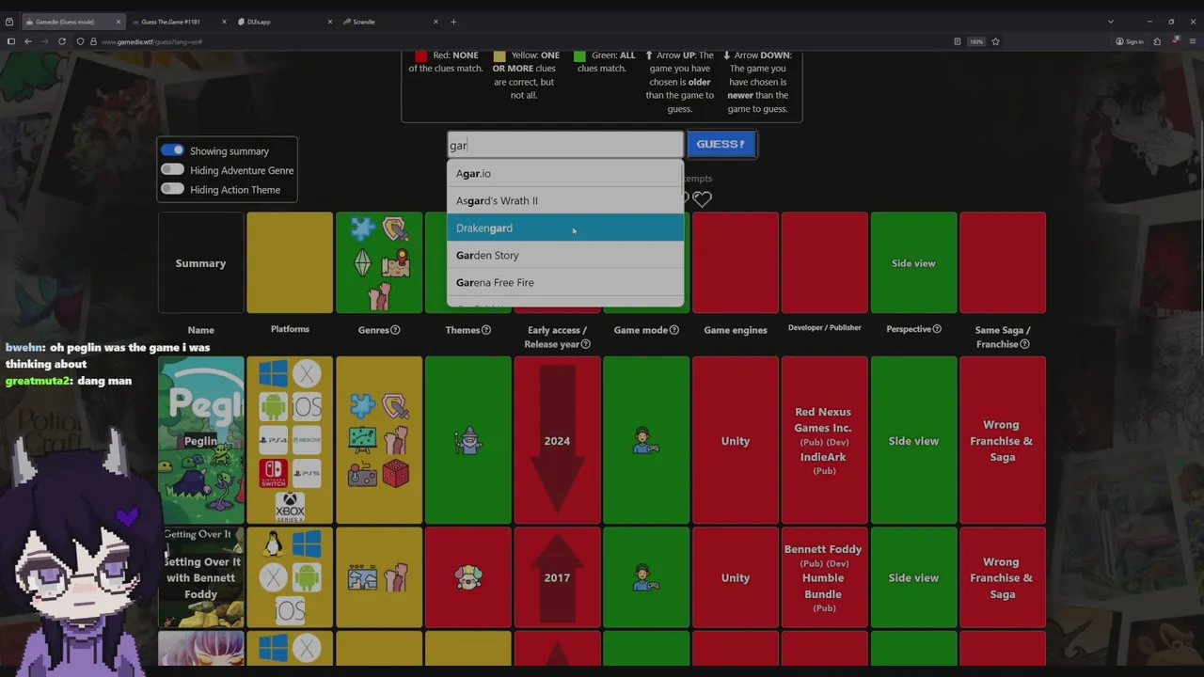The image size is (1204, 677).
Task: Click the PS5 icon in Peglin's platforms
Action: 307,473
